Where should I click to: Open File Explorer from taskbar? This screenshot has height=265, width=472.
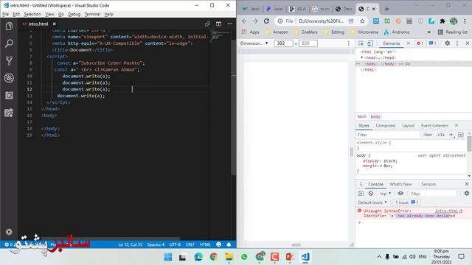click(x=229, y=257)
